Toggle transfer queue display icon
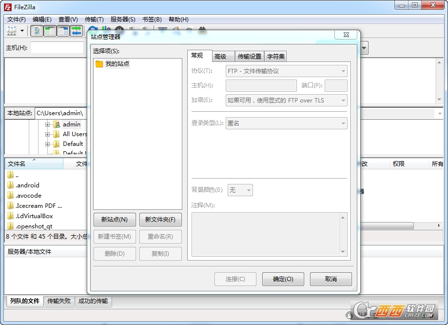The height and width of the screenshot is (325, 448). [x=76, y=31]
